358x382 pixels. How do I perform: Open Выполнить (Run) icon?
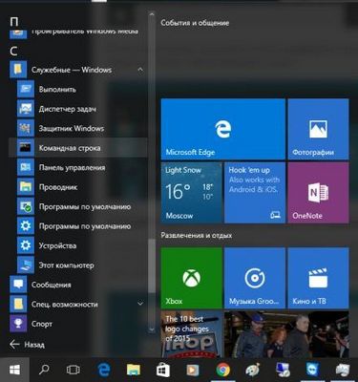26,90
